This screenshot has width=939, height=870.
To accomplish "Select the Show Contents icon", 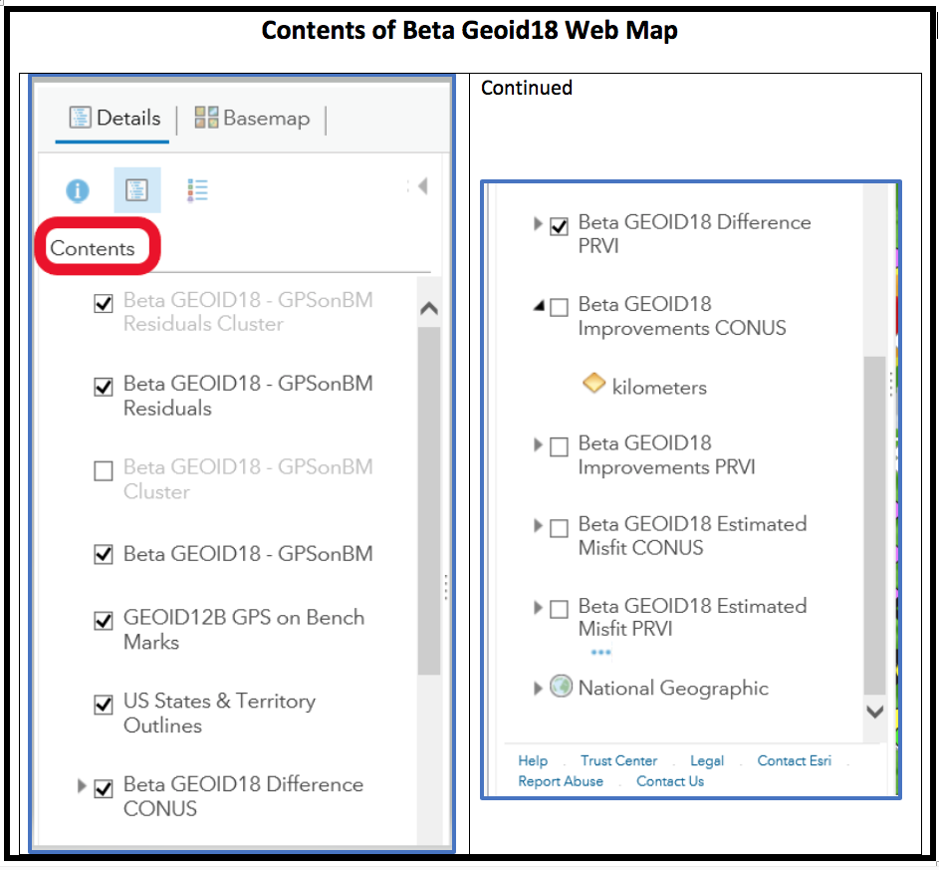I will (x=137, y=190).
